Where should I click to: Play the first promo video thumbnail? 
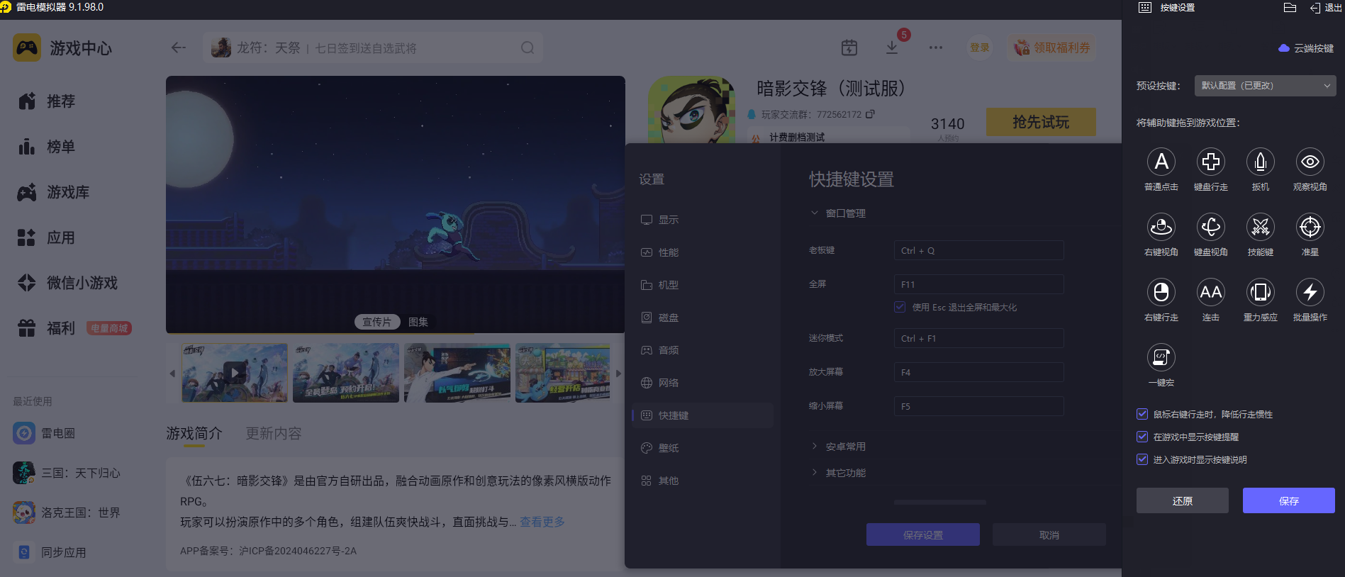click(x=235, y=373)
